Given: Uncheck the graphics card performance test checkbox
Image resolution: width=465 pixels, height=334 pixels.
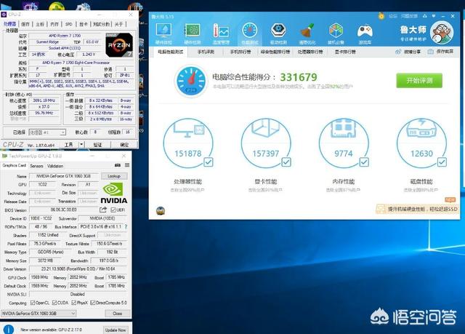Looking at the screenshot, I should [x=286, y=162].
